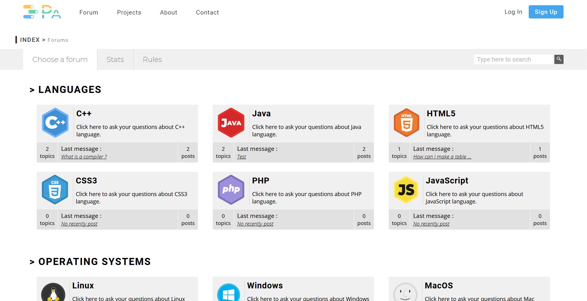Click the Linux forum description text
The image size is (587, 301).
129,298
